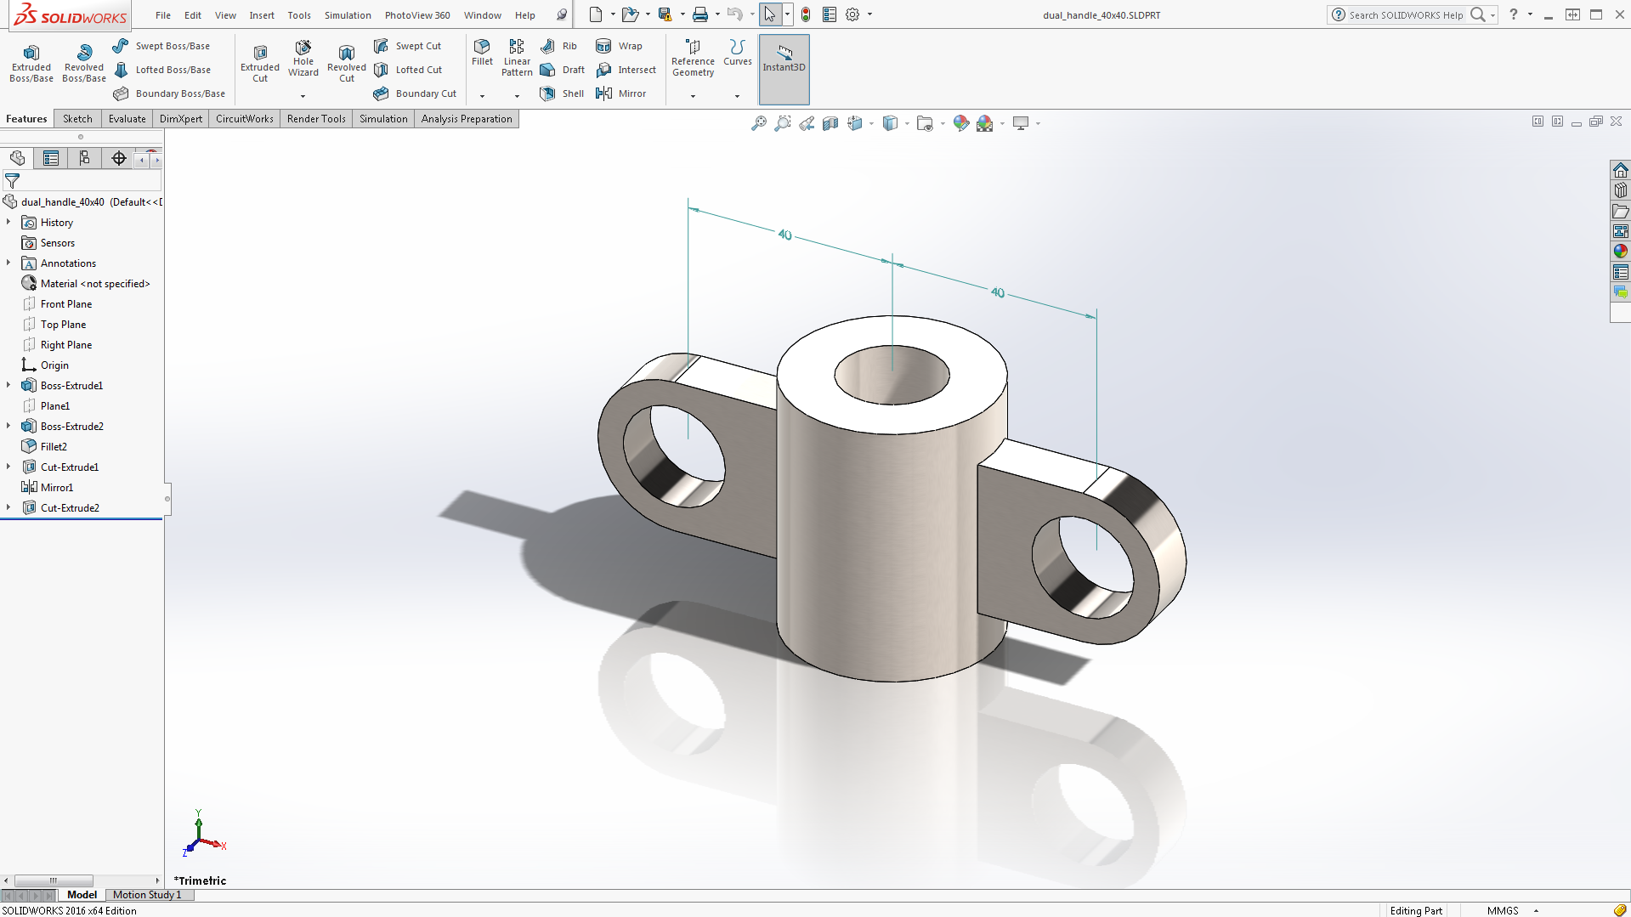Screen dimensions: 1631x917
Task: Open the Zoom to Fit view tool
Action: pos(758,123)
